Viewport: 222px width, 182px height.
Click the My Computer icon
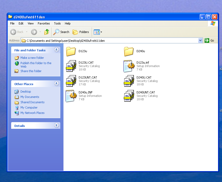pyautogui.click(x=17, y=108)
